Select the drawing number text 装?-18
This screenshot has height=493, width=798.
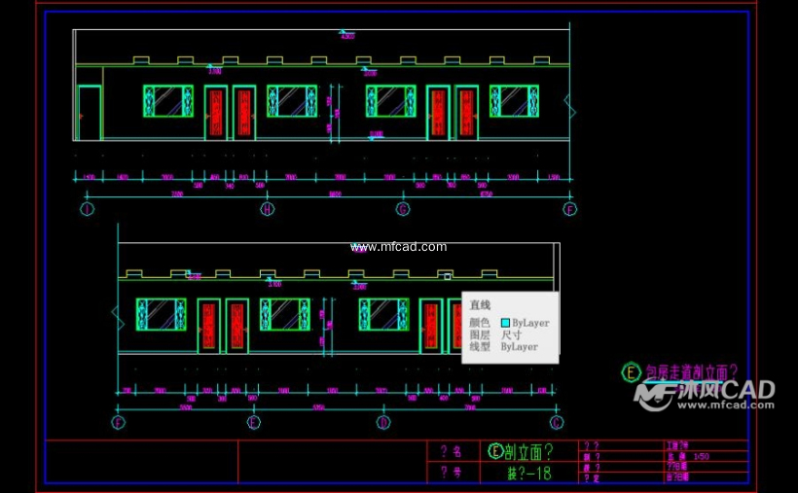tap(528, 474)
